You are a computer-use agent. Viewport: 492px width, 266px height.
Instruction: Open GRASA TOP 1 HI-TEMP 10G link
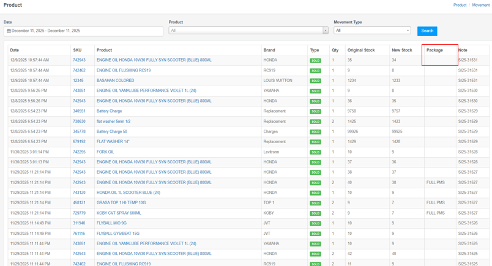click(121, 202)
